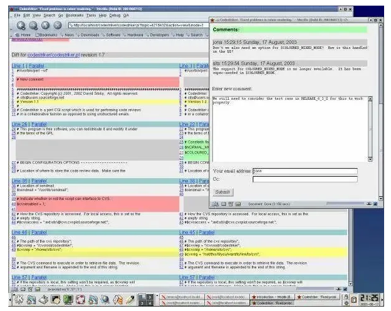Click the clipboard tool icon near the clock

(353, 300)
